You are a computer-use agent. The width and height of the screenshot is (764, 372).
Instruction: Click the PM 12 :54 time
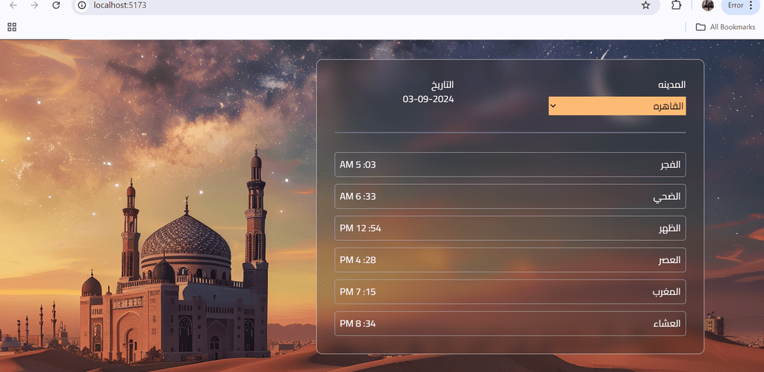click(x=360, y=228)
